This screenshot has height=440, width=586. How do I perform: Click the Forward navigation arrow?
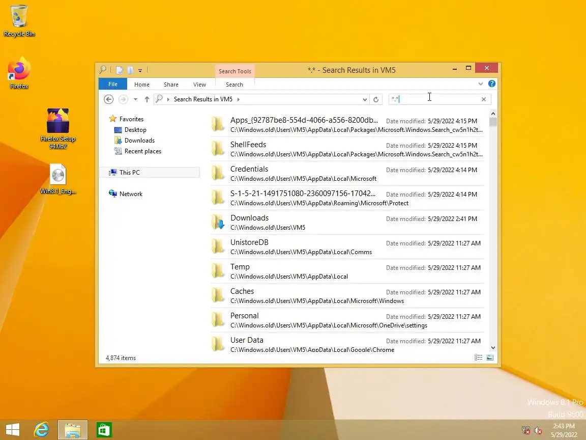coord(123,99)
